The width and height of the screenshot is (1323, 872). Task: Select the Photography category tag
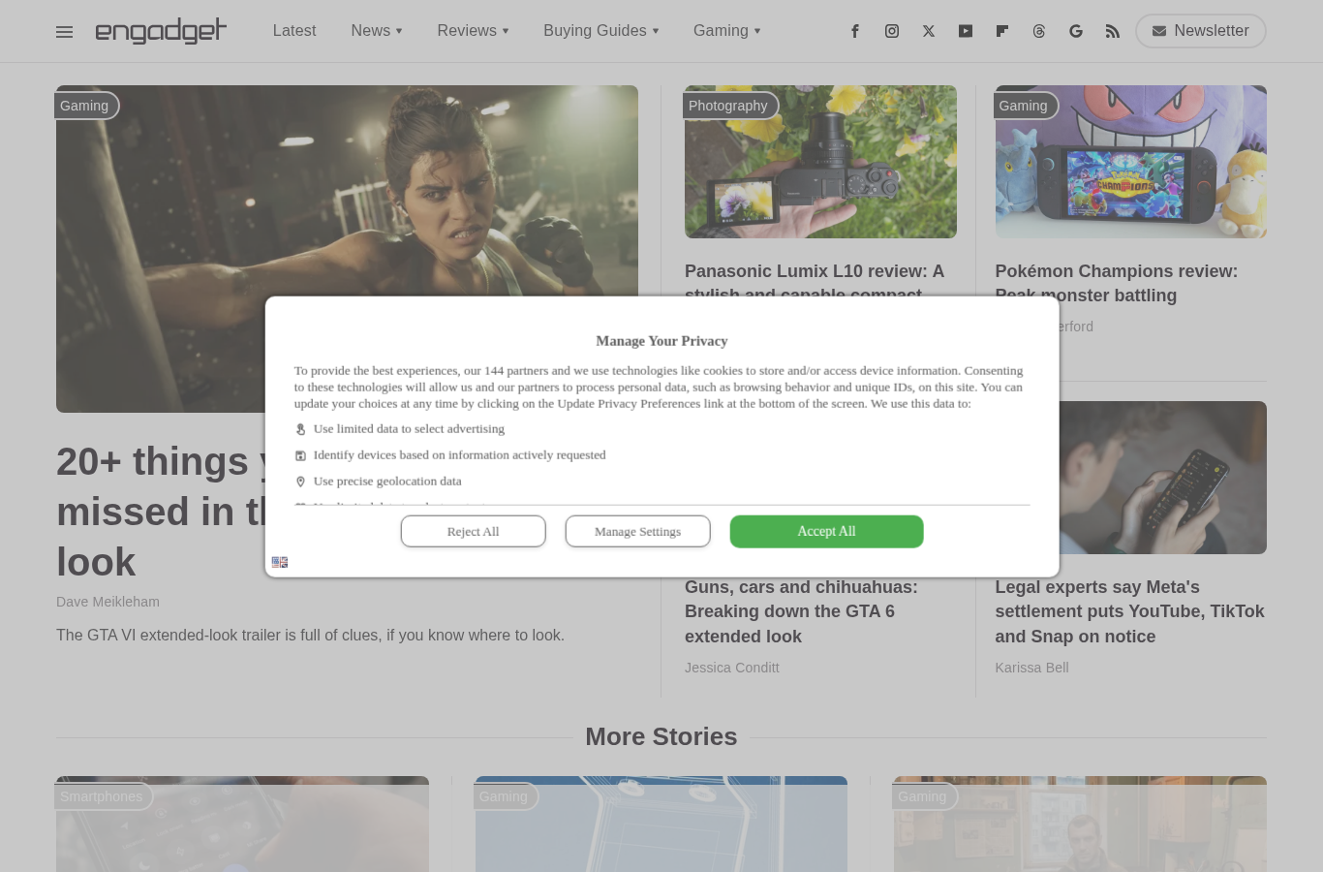point(729,106)
